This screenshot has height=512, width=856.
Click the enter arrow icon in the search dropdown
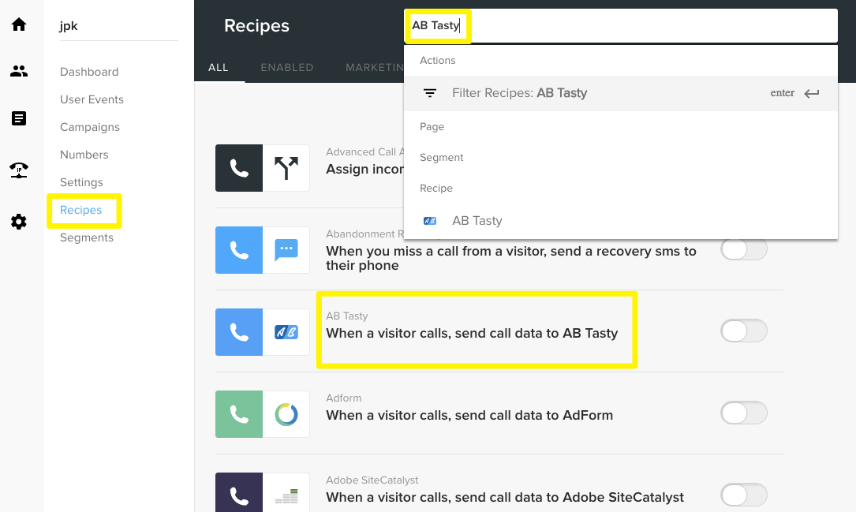[812, 93]
